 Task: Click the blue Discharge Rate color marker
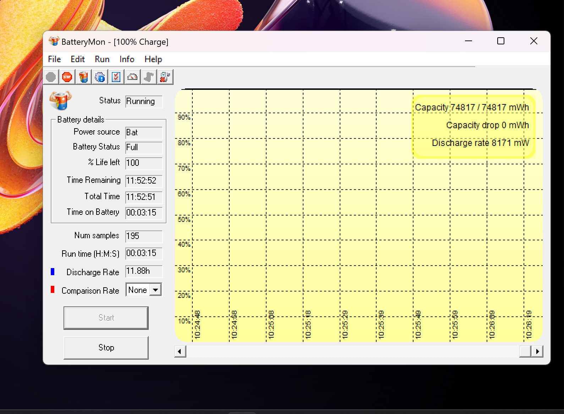[53, 272]
